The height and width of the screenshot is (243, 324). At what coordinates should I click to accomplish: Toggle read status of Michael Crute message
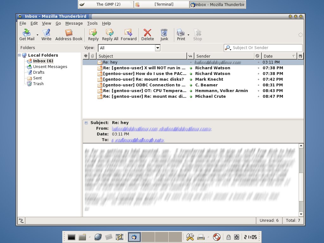click(191, 97)
